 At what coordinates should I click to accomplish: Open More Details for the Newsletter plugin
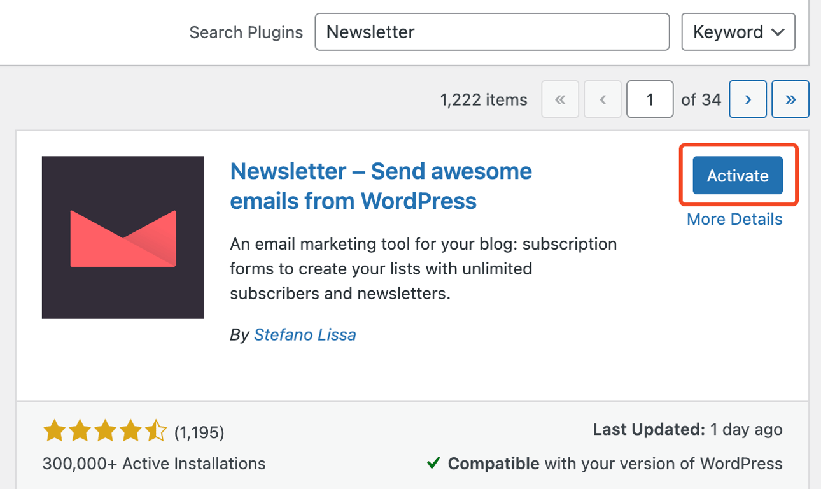[734, 218]
